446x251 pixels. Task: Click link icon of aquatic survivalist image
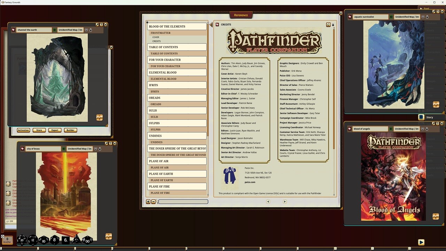[350, 17]
